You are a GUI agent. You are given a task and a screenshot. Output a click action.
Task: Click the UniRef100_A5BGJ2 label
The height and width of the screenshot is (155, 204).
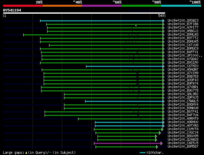tap(183, 31)
